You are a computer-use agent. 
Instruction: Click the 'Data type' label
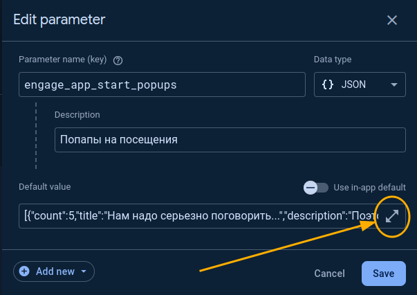(x=333, y=60)
